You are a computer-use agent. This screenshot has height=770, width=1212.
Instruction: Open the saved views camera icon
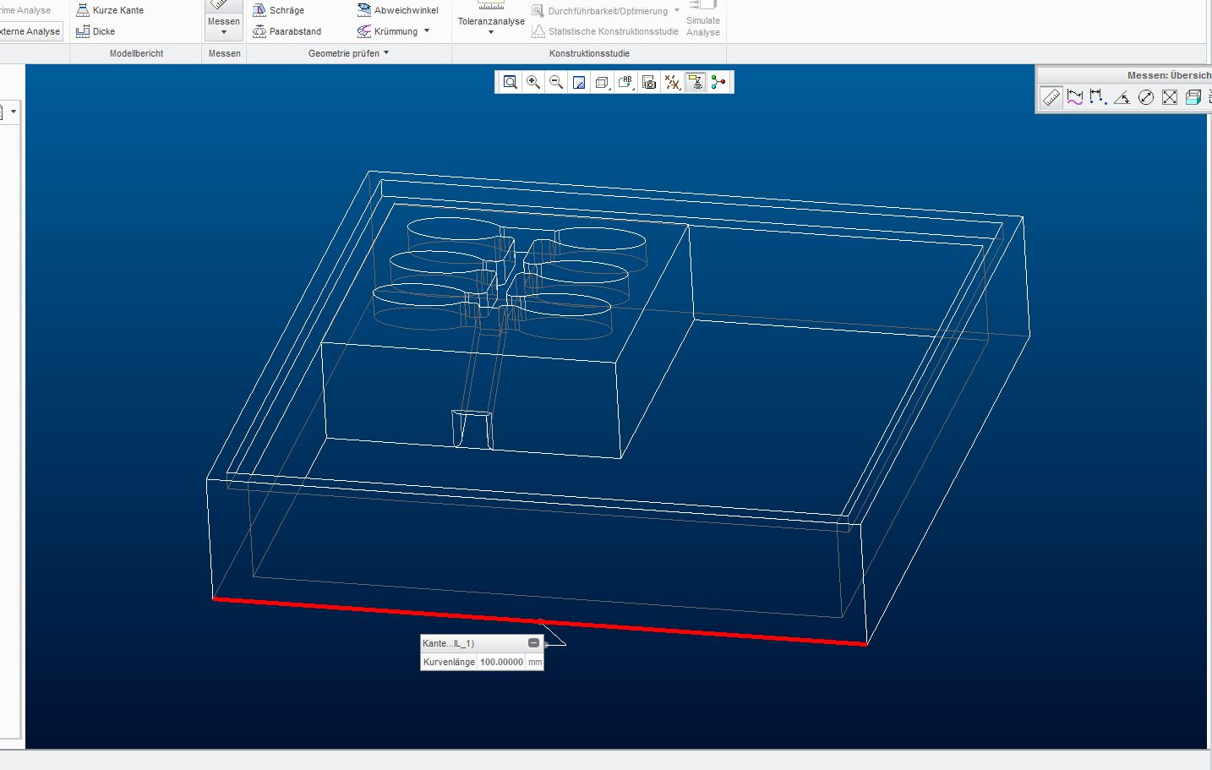pos(649,82)
